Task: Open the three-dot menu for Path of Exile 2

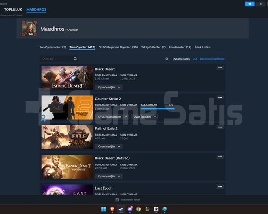Action: tap(220, 127)
